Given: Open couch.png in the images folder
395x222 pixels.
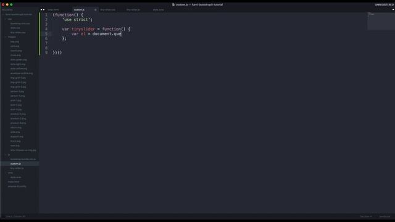Looking at the screenshot, I should click(x=16, y=51).
